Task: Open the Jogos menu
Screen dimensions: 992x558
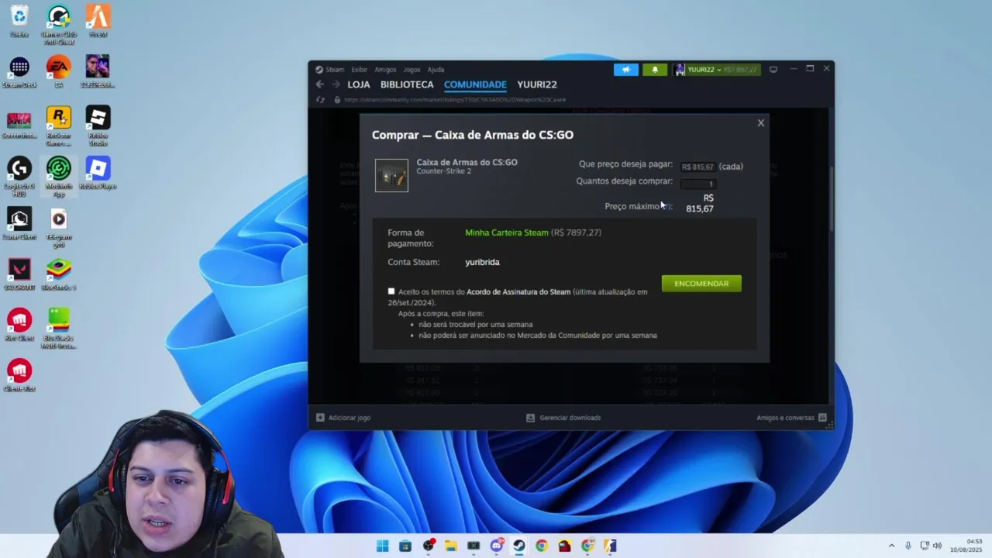Action: pos(412,70)
